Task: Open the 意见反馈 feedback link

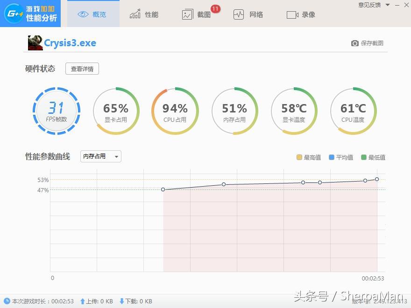Action: coord(369,5)
